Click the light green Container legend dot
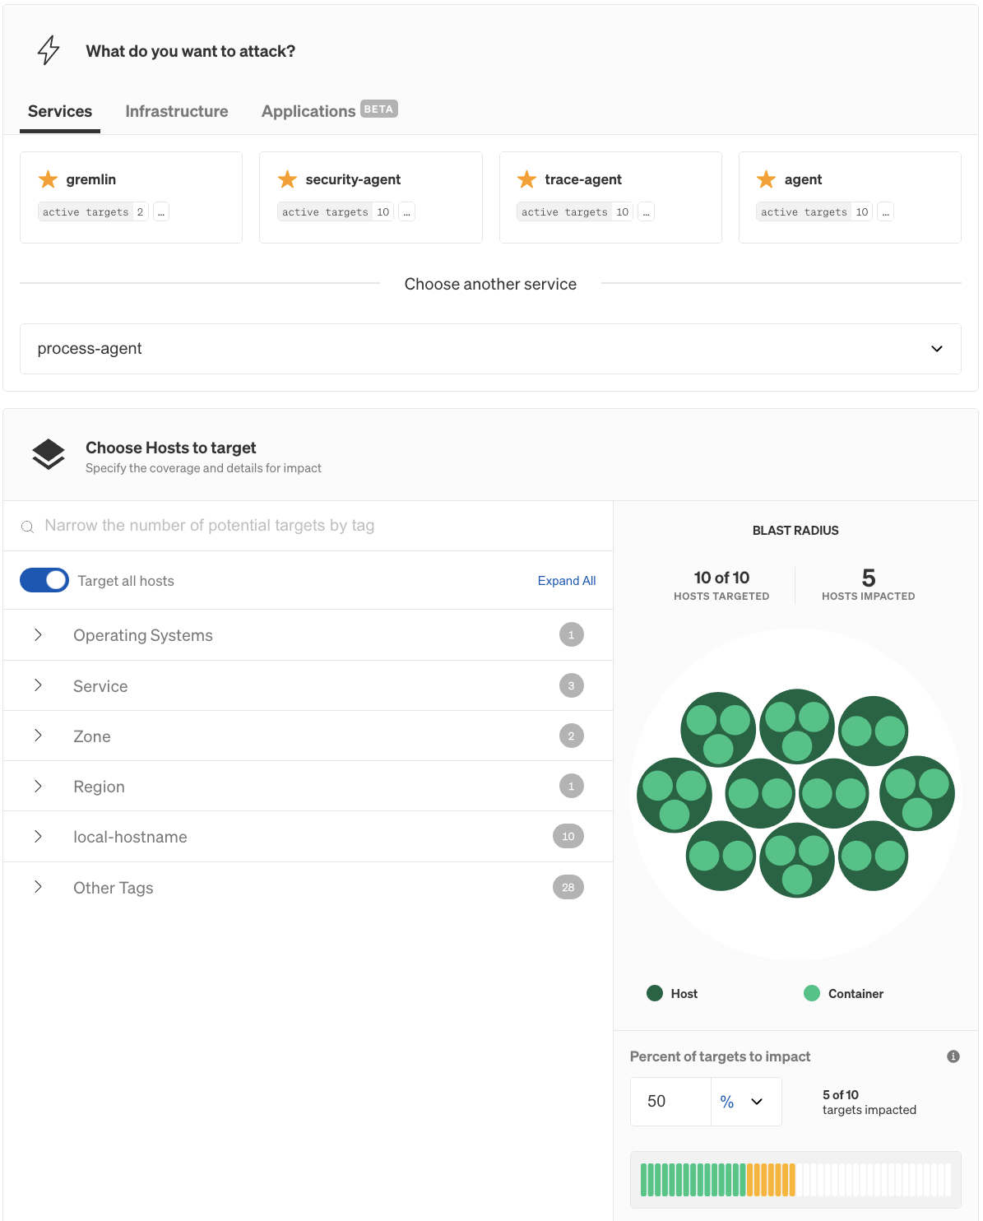The image size is (983, 1221). (x=812, y=993)
